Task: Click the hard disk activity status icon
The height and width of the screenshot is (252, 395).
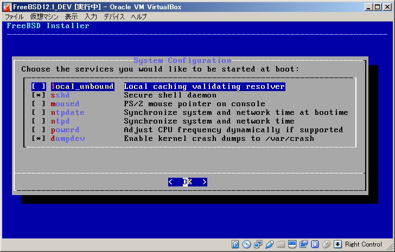Action: click(235, 244)
